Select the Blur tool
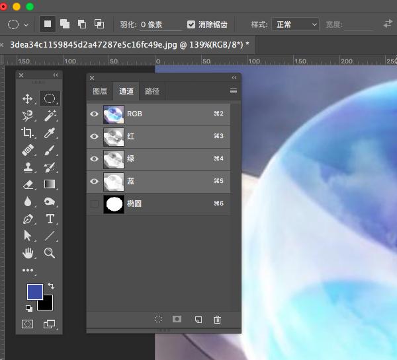This screenshot has height=360, width=397. (x=28, y=201)
